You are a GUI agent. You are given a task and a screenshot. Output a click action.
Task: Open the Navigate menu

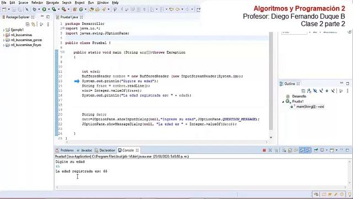[52, 3]
